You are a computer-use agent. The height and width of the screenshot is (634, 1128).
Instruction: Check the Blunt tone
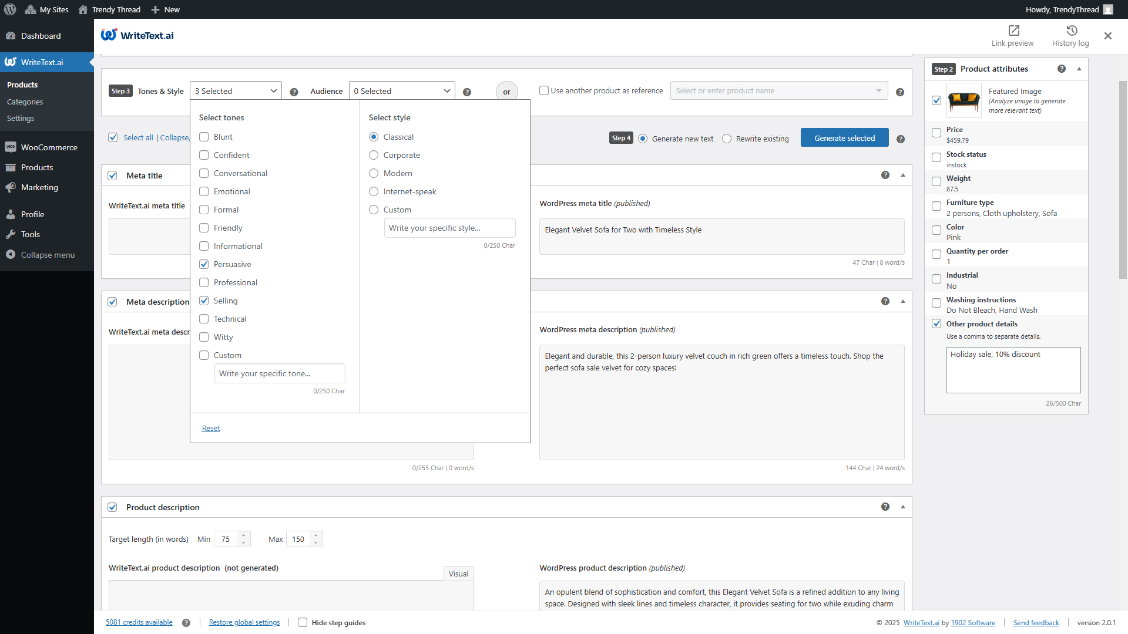(204, 137)
